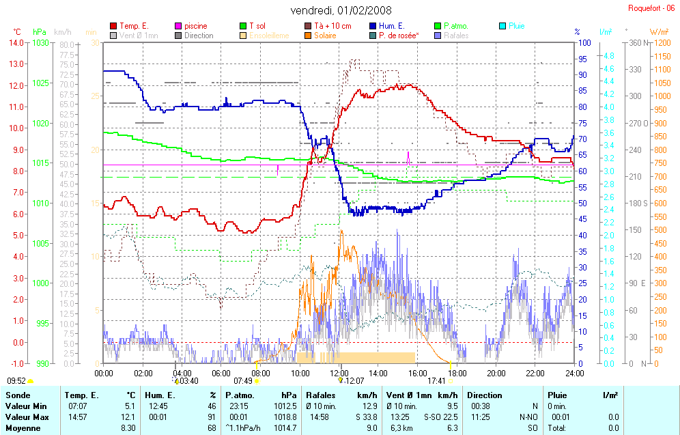Click the average temperature value 8.30
This screenshot has height=435, width=680.
click(127, 428)
